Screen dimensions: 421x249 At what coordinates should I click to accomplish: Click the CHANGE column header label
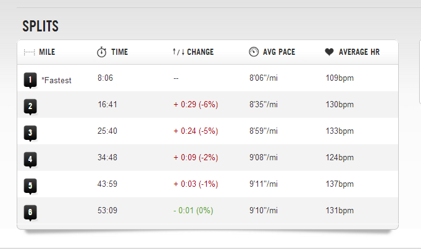coord(200,52)
